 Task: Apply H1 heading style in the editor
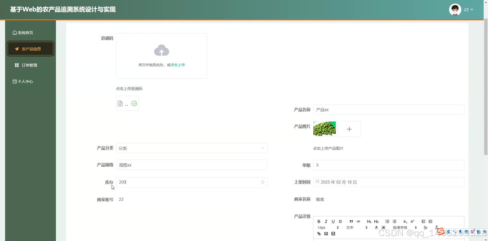369,221
